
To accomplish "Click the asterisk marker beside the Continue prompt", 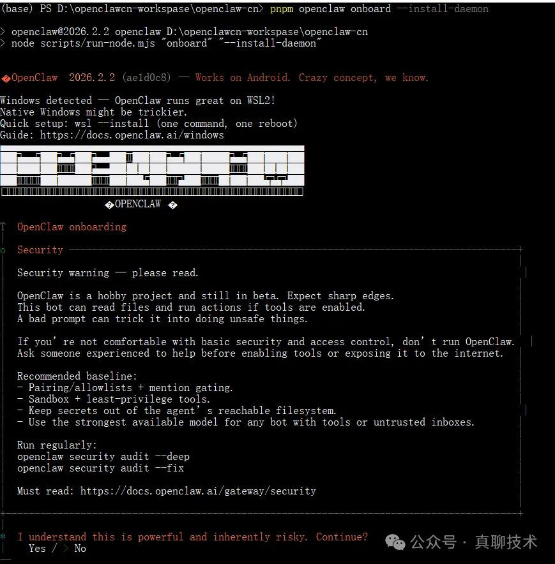I will (x=3, y=537).
